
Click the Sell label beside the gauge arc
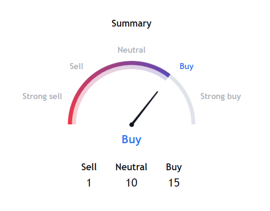(76, 66)
